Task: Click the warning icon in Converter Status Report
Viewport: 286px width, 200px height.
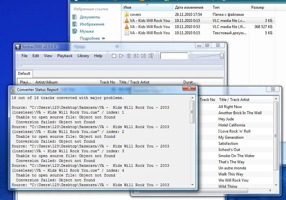Action: tap(13, 89)
